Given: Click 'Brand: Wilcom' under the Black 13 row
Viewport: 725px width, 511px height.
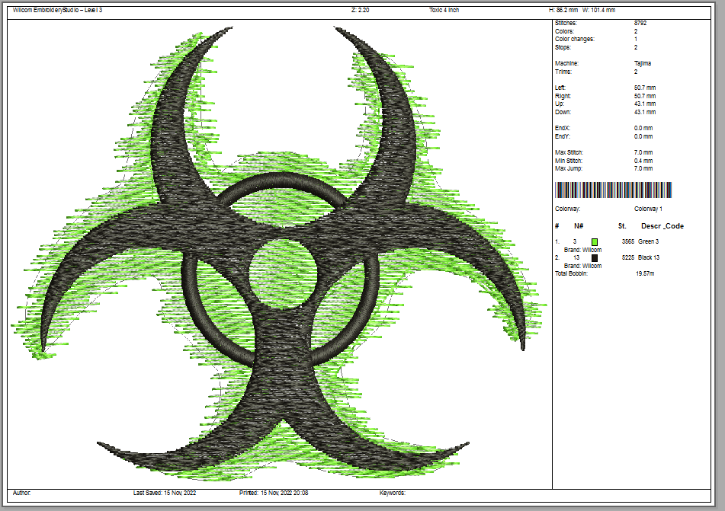Looking at the screenshot, I should click(582, 266).
